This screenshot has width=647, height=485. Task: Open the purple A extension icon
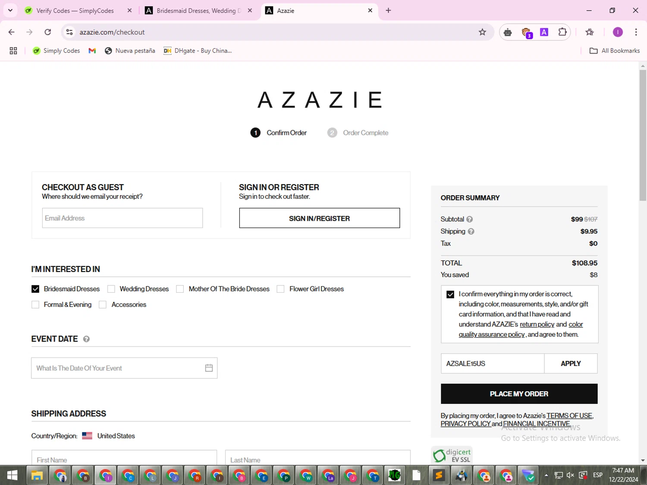click(x=544, y=32)
